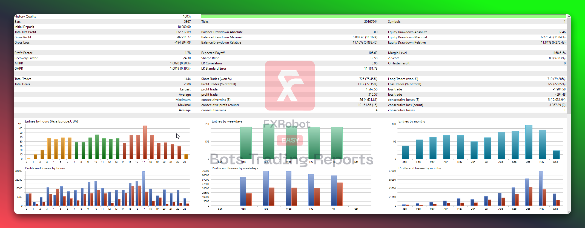Screen dimensions: 585x228
Task: Select the Margin Level value 1168.61%
Action: pyautogui.click(x=559, y=53)
